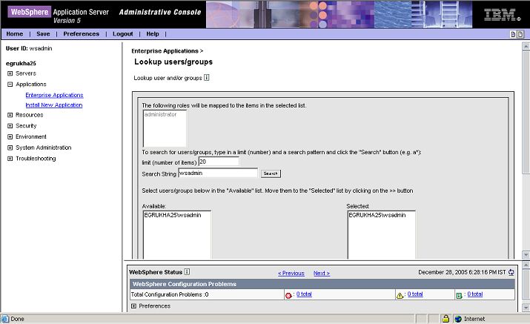Click info icon next to Lookup user and/or groups
This screenshot has width=530, height=324.
click(x=207, y=78)
